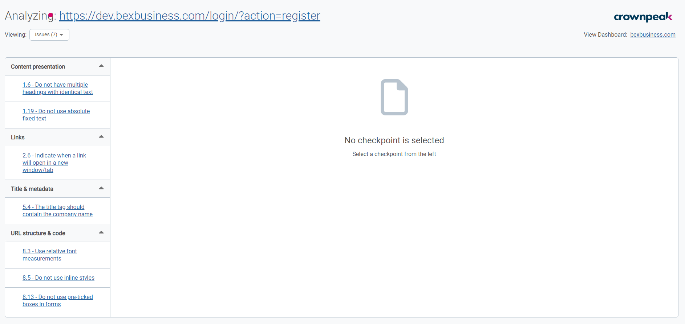This screenshot has height=324, width=685.
Task: Collapse the Links section arrow
Action: [x=101, y=137]
